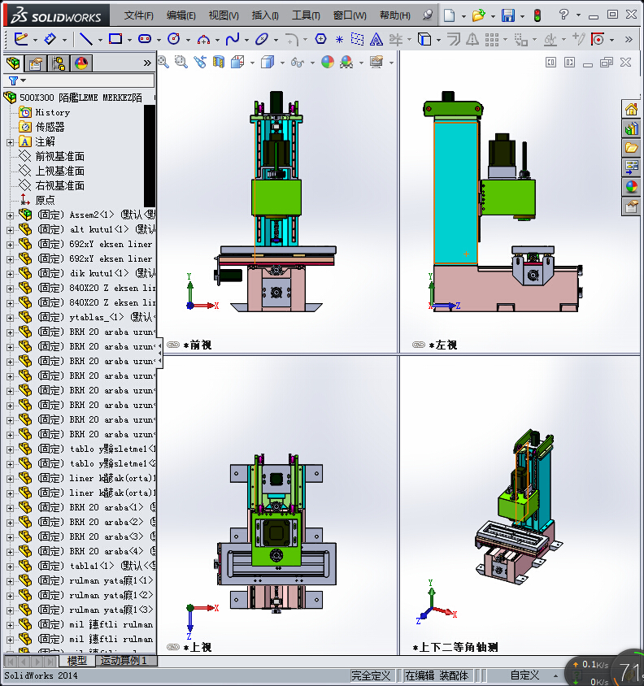Select the Polygon tool
The width and height of the screenshot is (644, 686).
pos(321,39)
